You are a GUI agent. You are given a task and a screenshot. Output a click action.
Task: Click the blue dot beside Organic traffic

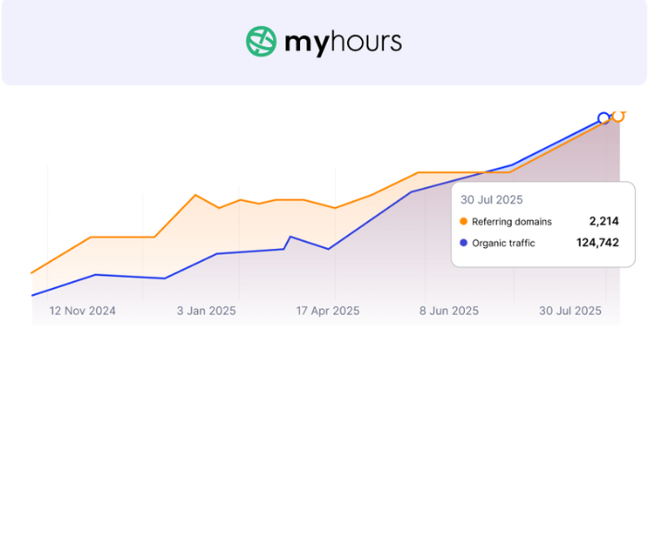point(464,243)
